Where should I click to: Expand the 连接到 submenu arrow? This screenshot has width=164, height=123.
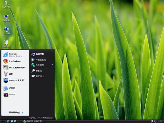coord(53,65)
